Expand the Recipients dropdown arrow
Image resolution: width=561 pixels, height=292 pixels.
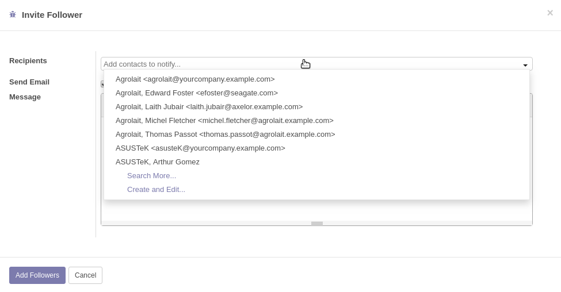[525, 65]
